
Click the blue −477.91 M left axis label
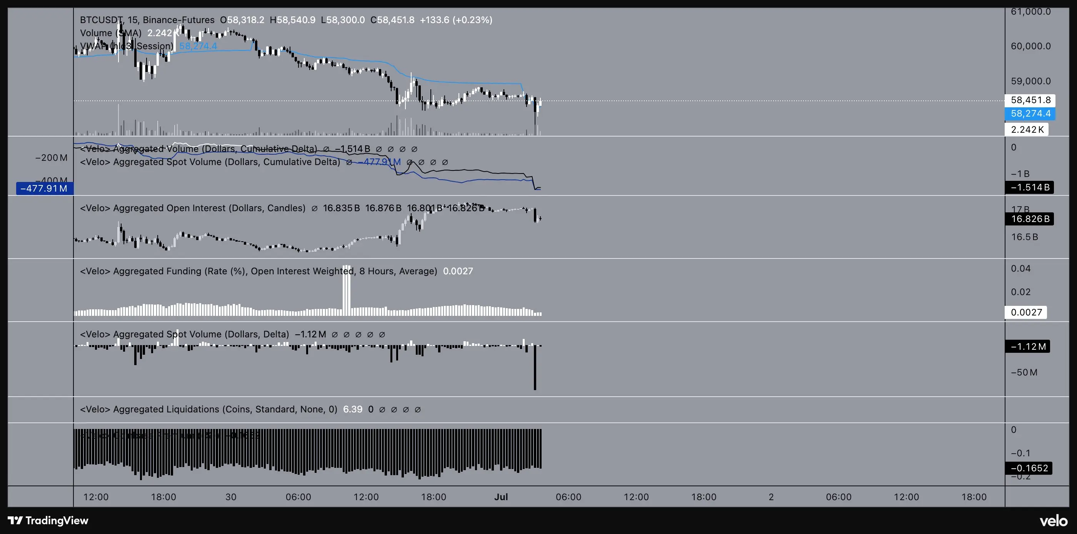(x=45, y=189)
